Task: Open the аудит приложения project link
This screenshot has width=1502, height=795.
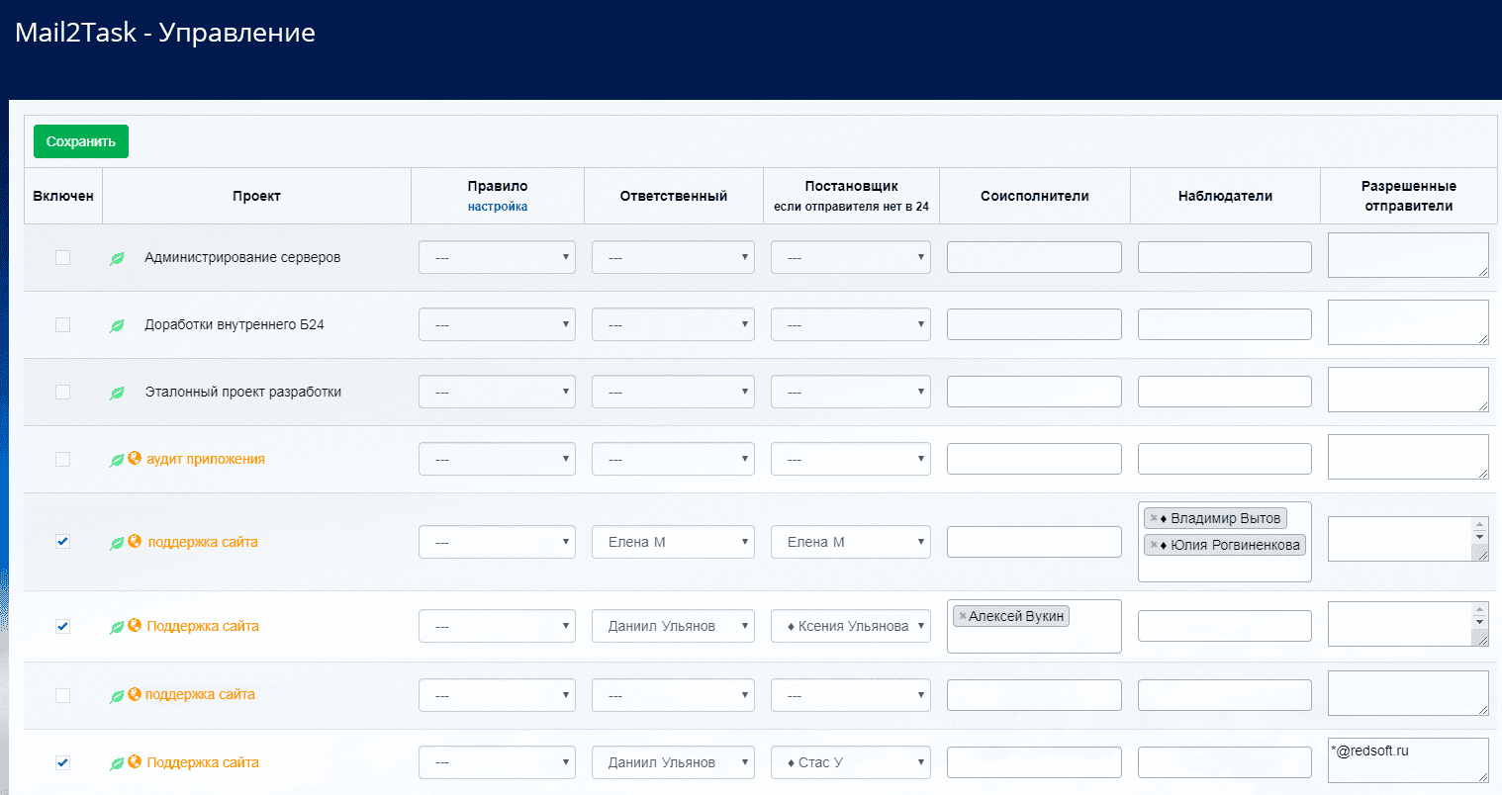Action: click(206, 459)
